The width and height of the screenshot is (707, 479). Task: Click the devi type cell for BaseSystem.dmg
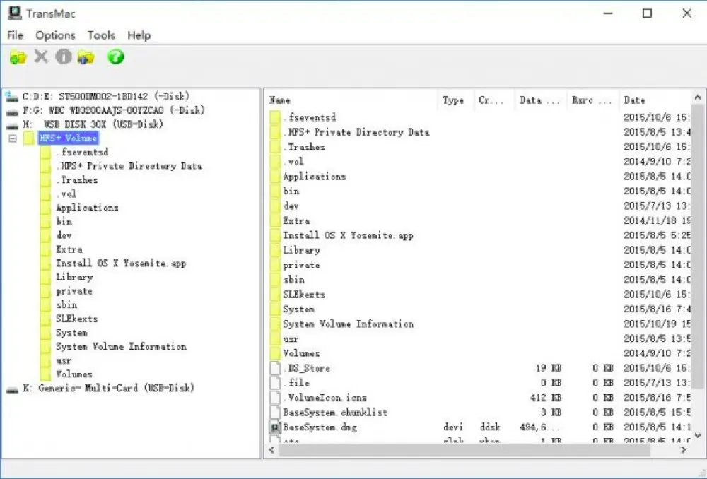click(453, 427)
